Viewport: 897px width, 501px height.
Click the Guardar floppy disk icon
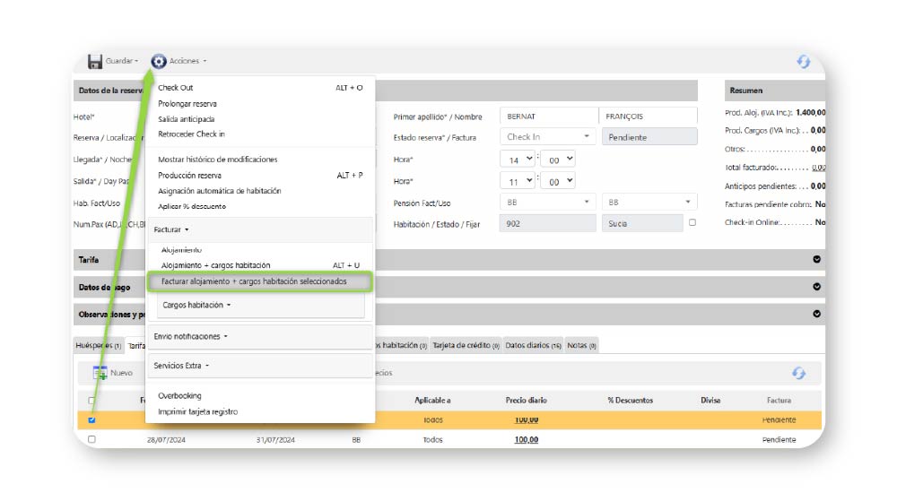[x=95, y=62]
